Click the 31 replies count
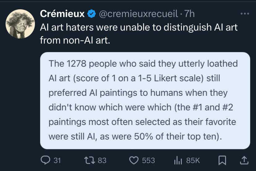 [x=57, y=161]
